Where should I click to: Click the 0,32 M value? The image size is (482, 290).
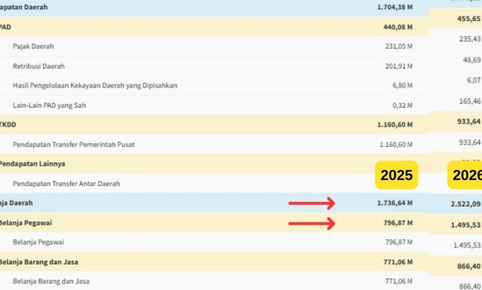pos(402,106)
